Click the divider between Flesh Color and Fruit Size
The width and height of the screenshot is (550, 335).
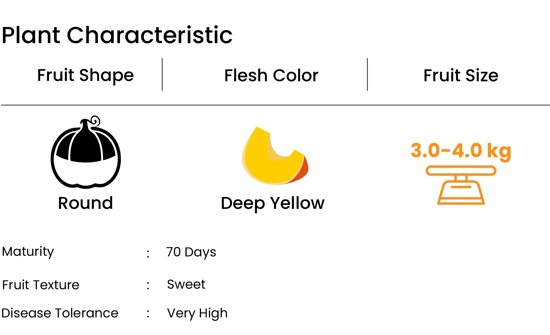tap(367, 75)
